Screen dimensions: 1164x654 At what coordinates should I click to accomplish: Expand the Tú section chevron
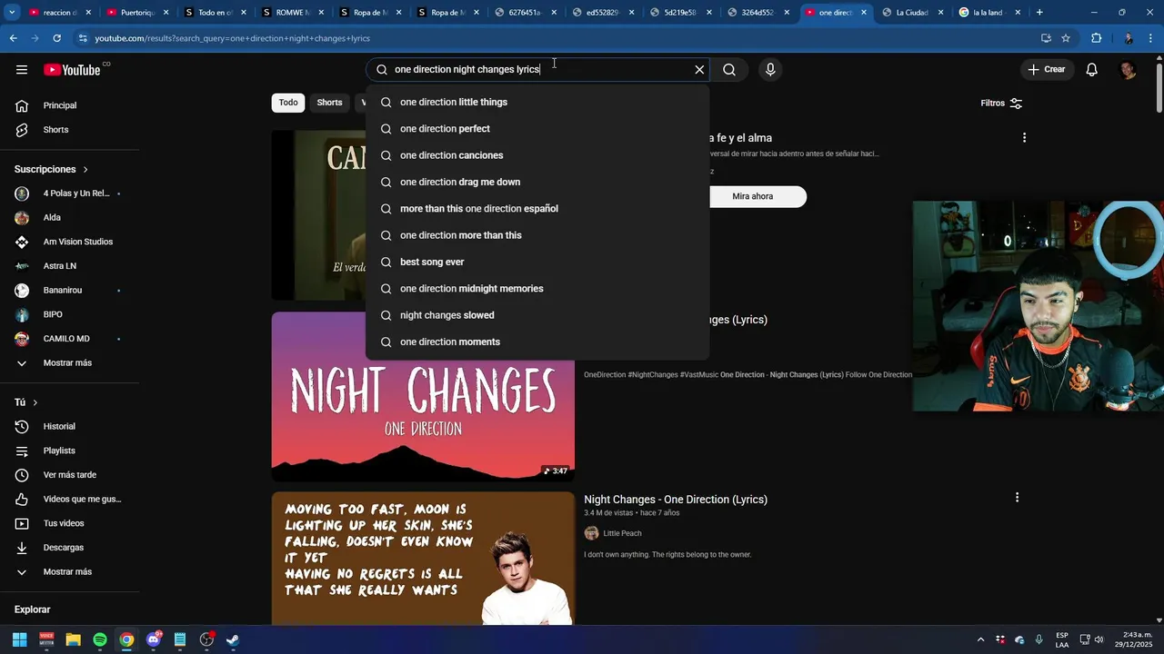tap(35, 402)
